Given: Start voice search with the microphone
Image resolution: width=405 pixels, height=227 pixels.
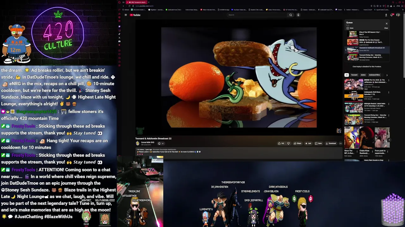Looking at the screenshot, I should point(298,15).
